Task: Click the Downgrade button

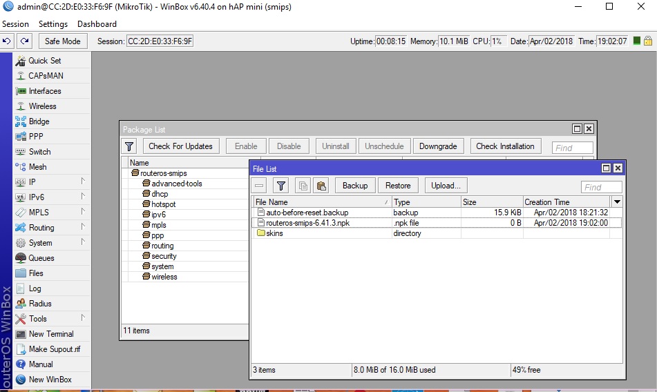Action: pos(438,146)
